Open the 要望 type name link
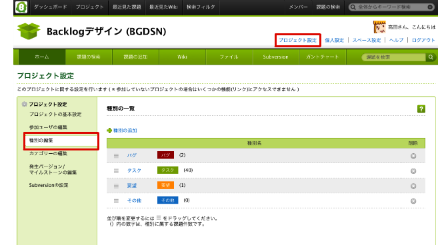438x245 pixels. [x=132, y=186]
